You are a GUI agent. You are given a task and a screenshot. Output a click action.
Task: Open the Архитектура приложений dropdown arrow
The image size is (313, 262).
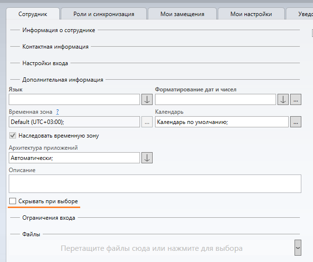tap(147, 158)
